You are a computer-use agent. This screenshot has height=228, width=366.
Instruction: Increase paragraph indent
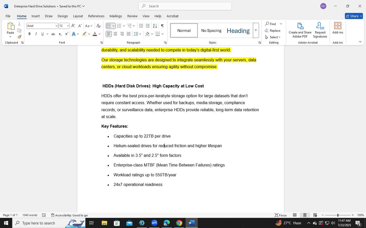tap(148, 26)
